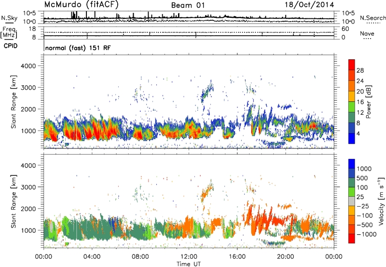Click the bright blue bottom segment of Power colorbar

[x=352, y=138]
